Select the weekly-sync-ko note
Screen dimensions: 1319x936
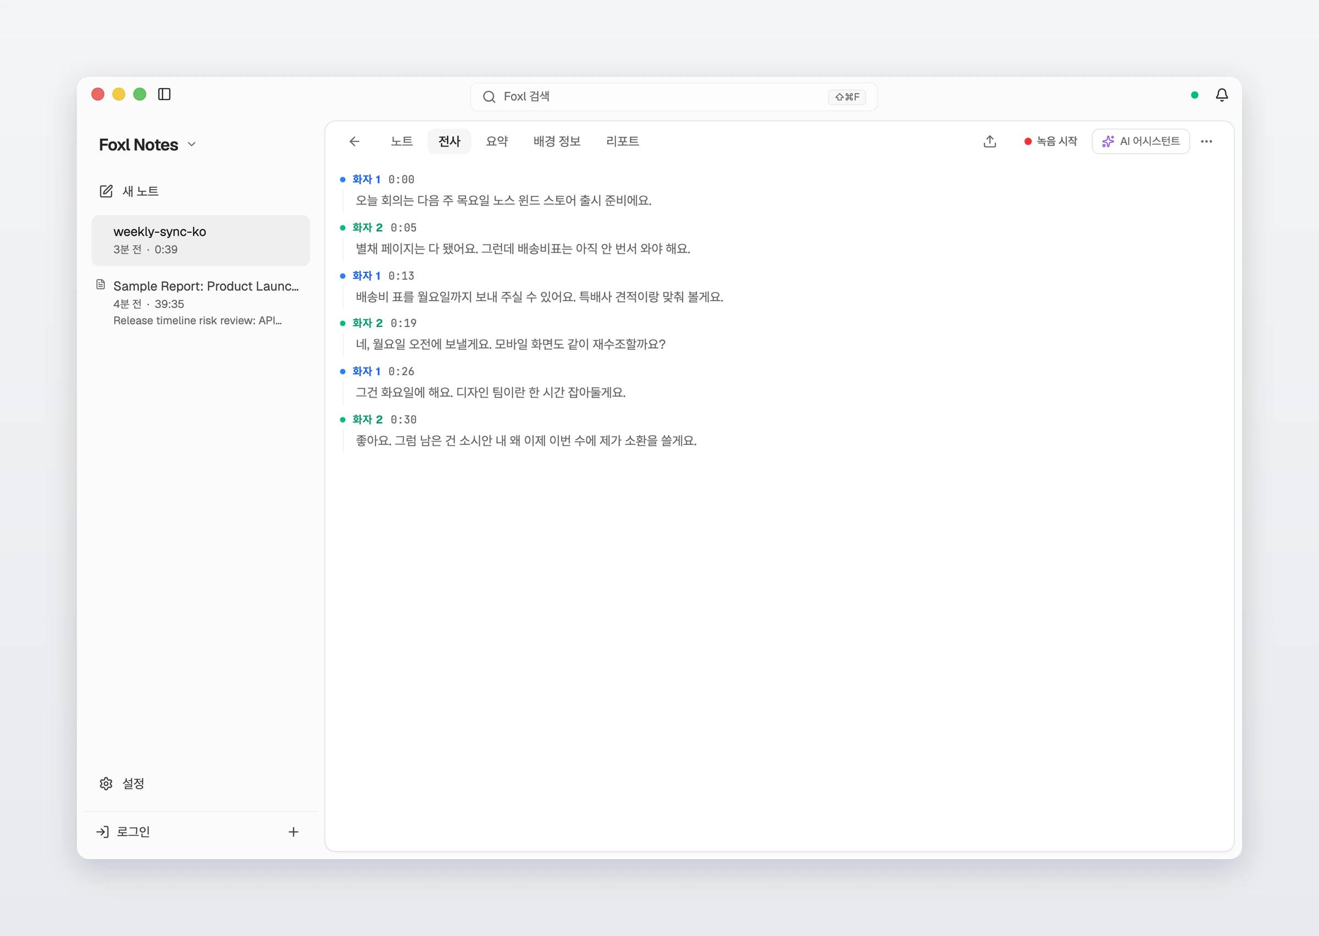pos(201,241)
